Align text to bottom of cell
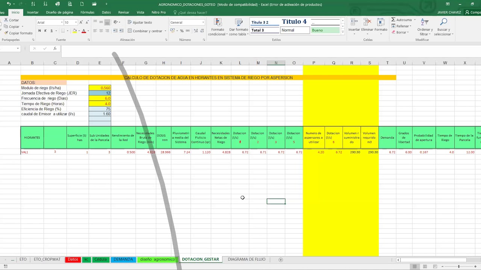Viewport: 481px width, 270px height. pyautogui.click(x=107, y=22)
